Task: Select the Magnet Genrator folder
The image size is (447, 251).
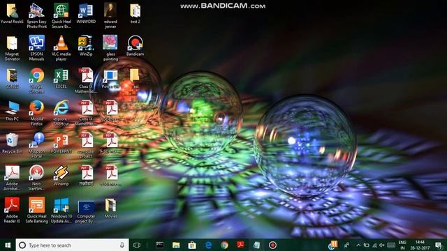Action: click(x=12, y=48)
